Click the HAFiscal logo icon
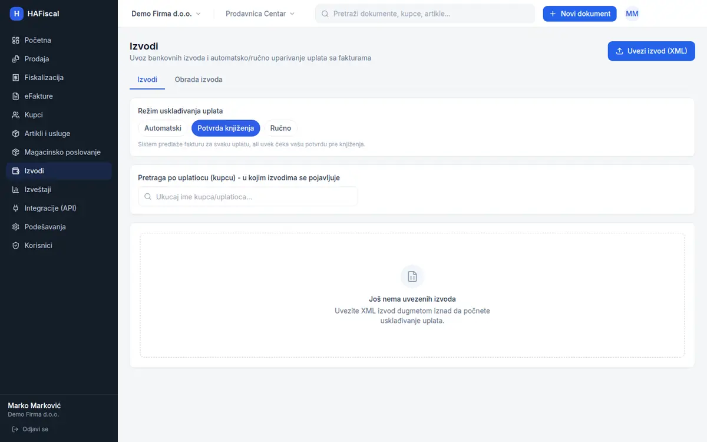Image resolution: width=707 pixels, height=442 pixels. tap(16, 14)
